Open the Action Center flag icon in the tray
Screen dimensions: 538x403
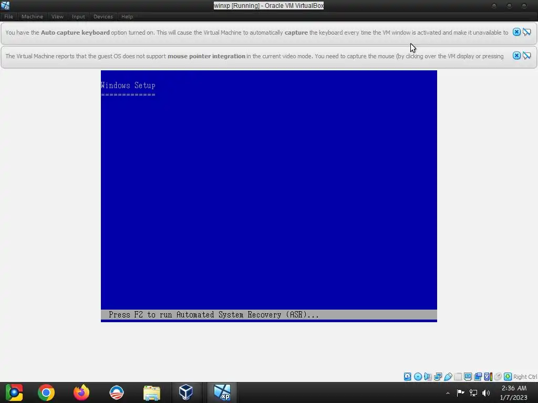(460, 393)
